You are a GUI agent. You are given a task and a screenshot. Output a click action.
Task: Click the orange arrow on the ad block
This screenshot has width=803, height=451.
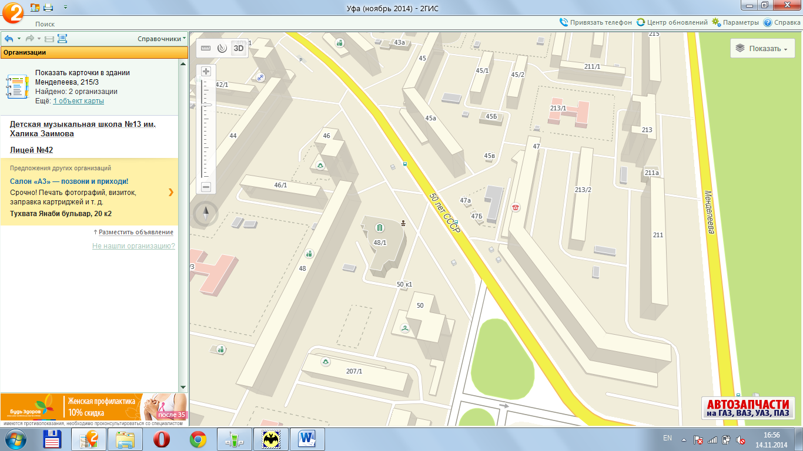170,192
